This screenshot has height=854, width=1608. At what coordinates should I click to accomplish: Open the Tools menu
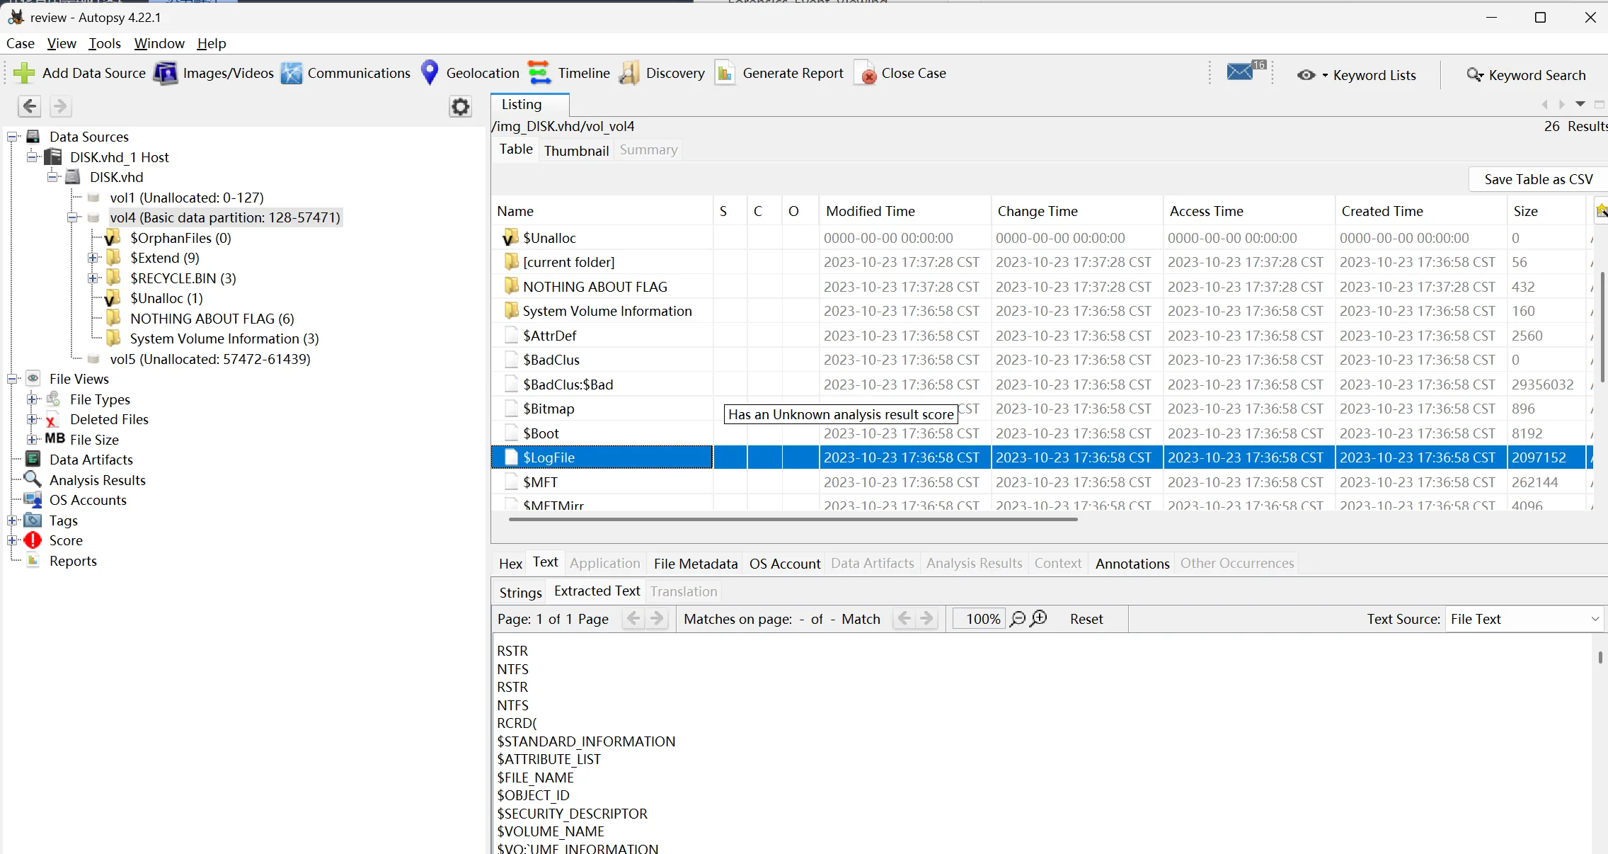105,43
